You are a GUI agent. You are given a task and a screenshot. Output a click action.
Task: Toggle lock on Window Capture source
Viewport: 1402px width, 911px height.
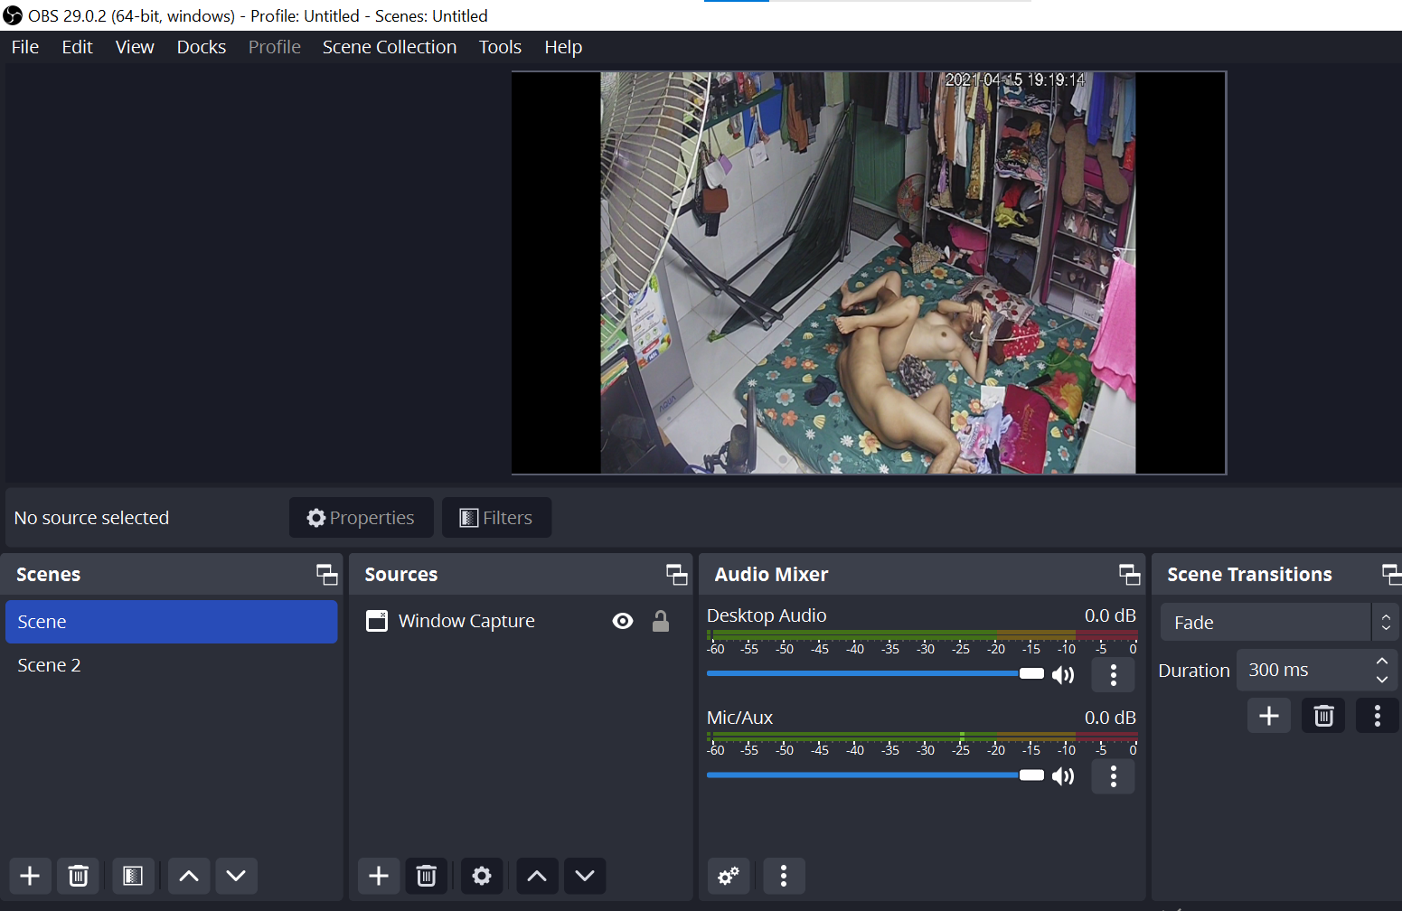(661, 621)
